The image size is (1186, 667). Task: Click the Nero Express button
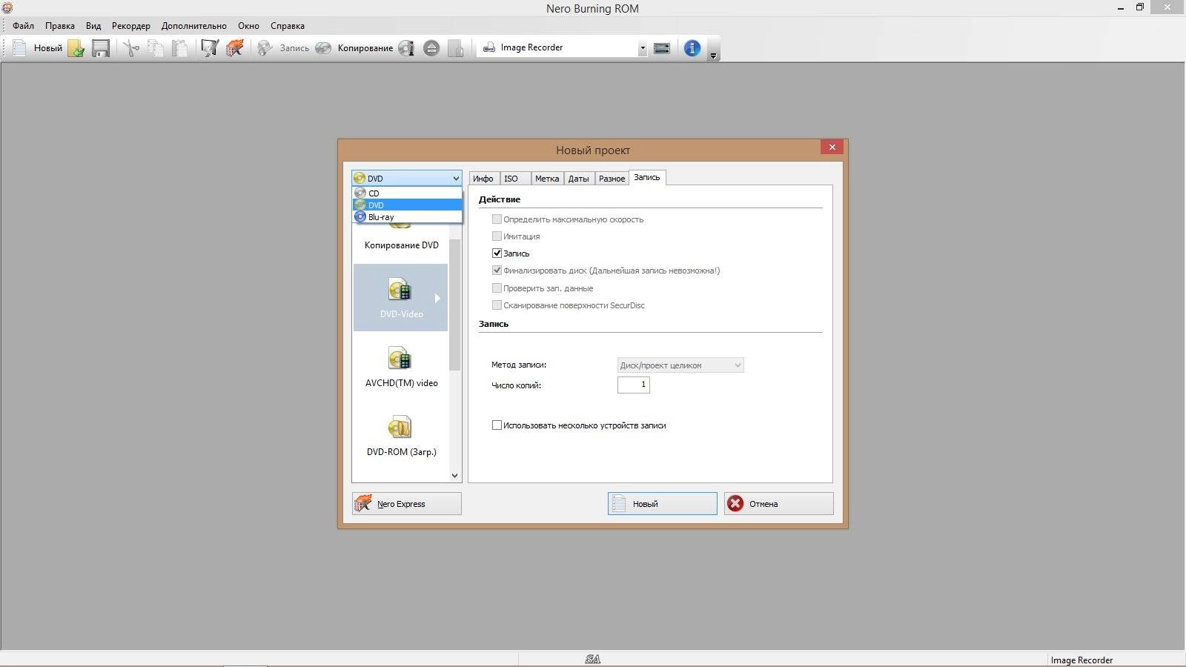coord(406,504)
